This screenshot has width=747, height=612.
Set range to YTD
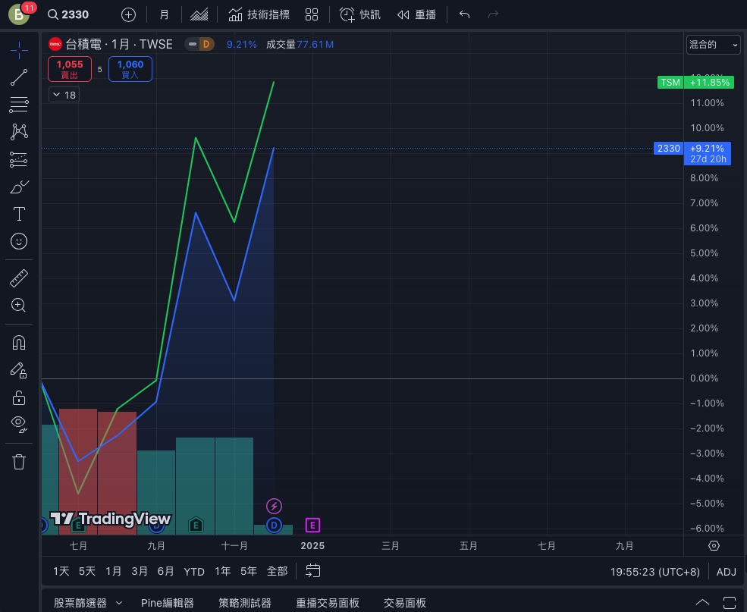(194, 572)
